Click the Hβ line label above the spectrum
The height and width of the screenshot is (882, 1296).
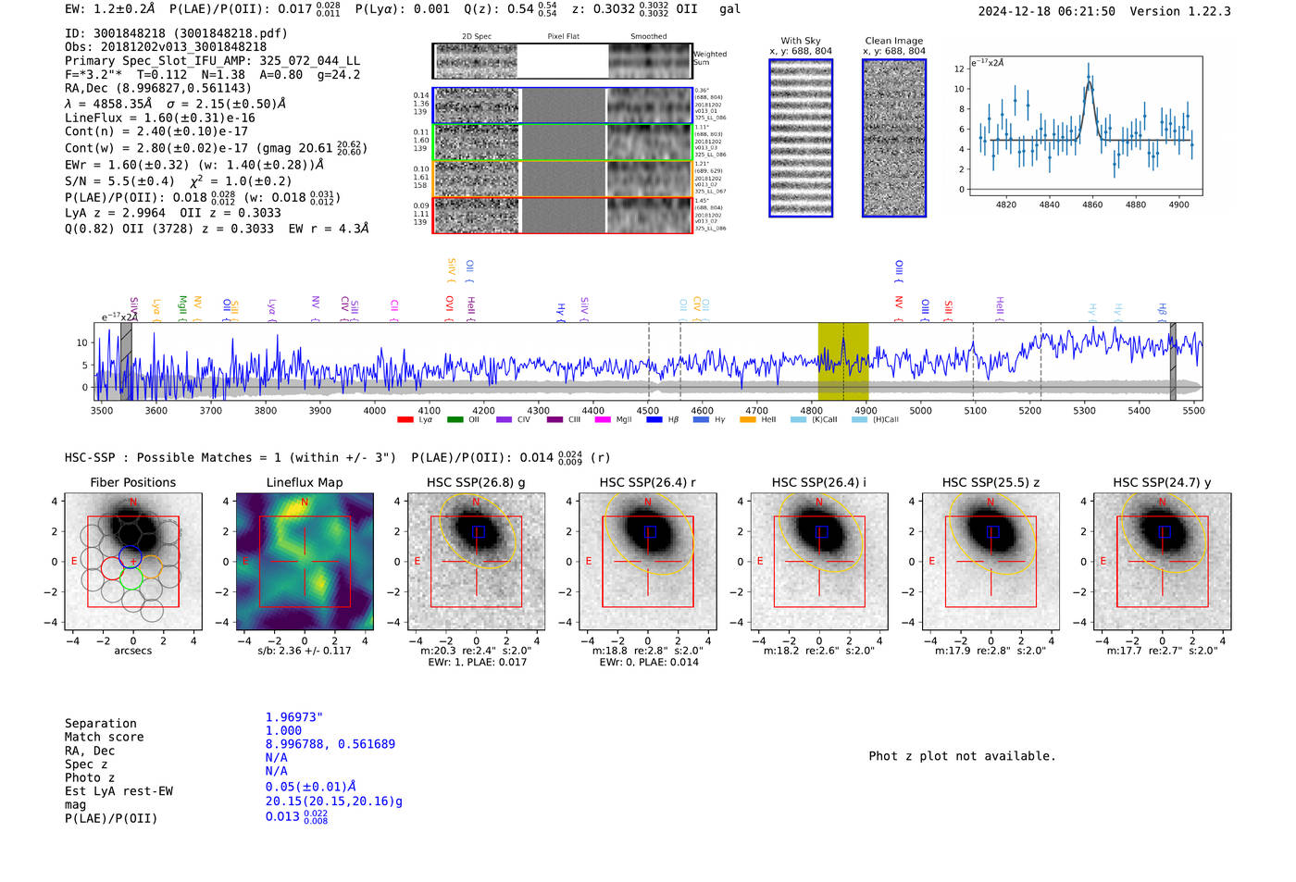1163,312
